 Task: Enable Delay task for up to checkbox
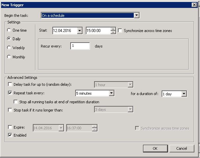tap(10, 85)
